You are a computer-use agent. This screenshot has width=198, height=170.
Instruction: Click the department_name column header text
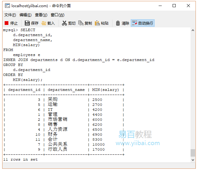pyautogui.click(x=66, y=90)
